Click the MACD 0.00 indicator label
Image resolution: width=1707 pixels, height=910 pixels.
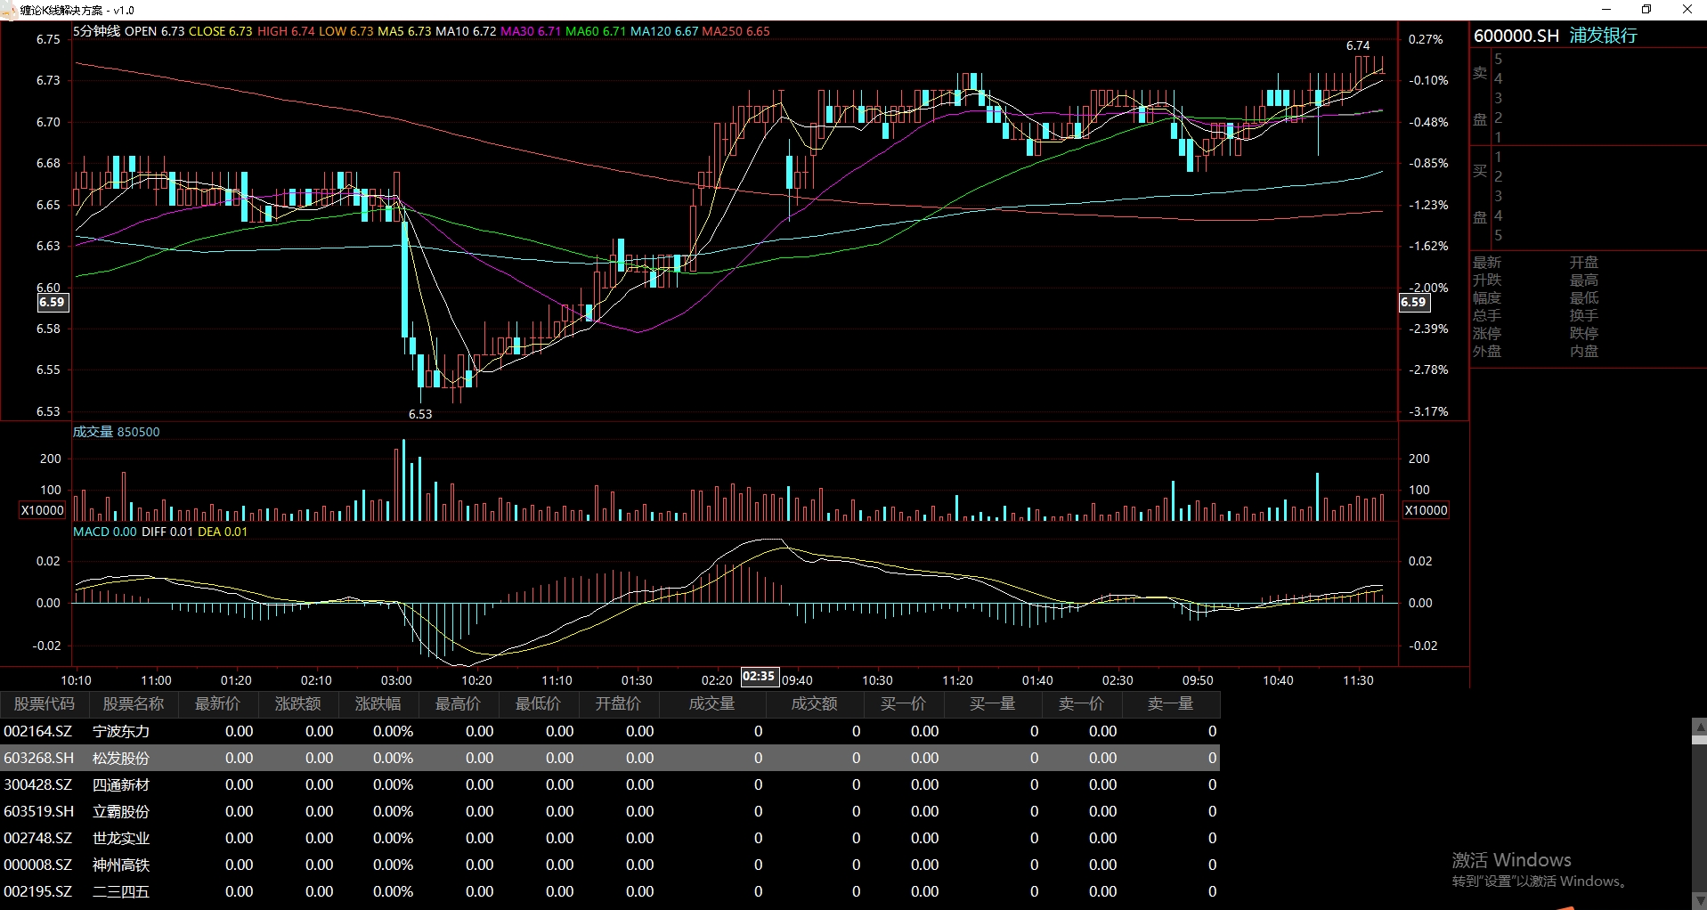tap(105, 532)
